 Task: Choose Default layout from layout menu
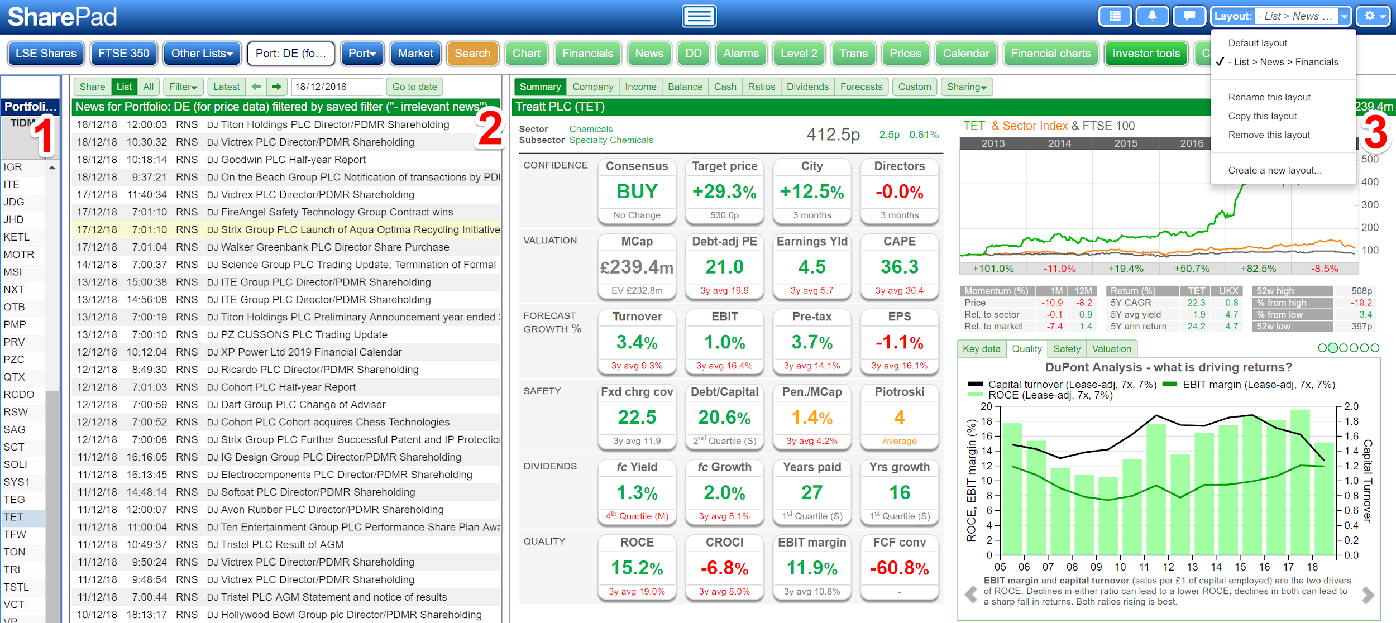tap(1257, 43)
